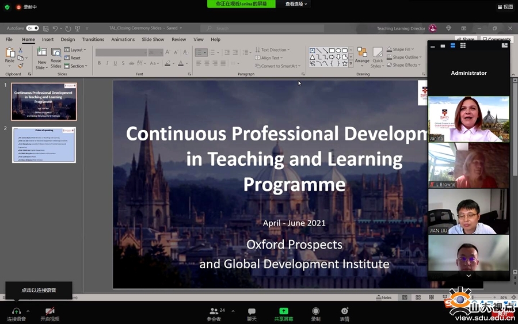Toggle Underline formatting

[x=115, y=63]
